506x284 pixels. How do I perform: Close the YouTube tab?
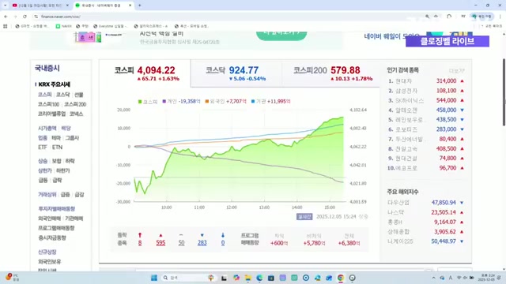(67, 6)
